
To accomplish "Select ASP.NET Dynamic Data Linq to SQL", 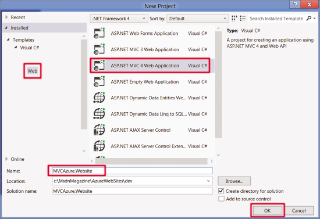I will pos(152,114).
